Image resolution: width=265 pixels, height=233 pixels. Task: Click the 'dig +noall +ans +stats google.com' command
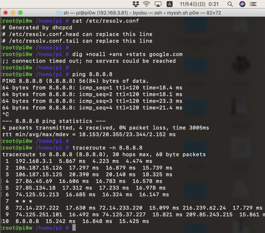click(x=127, y=54)
